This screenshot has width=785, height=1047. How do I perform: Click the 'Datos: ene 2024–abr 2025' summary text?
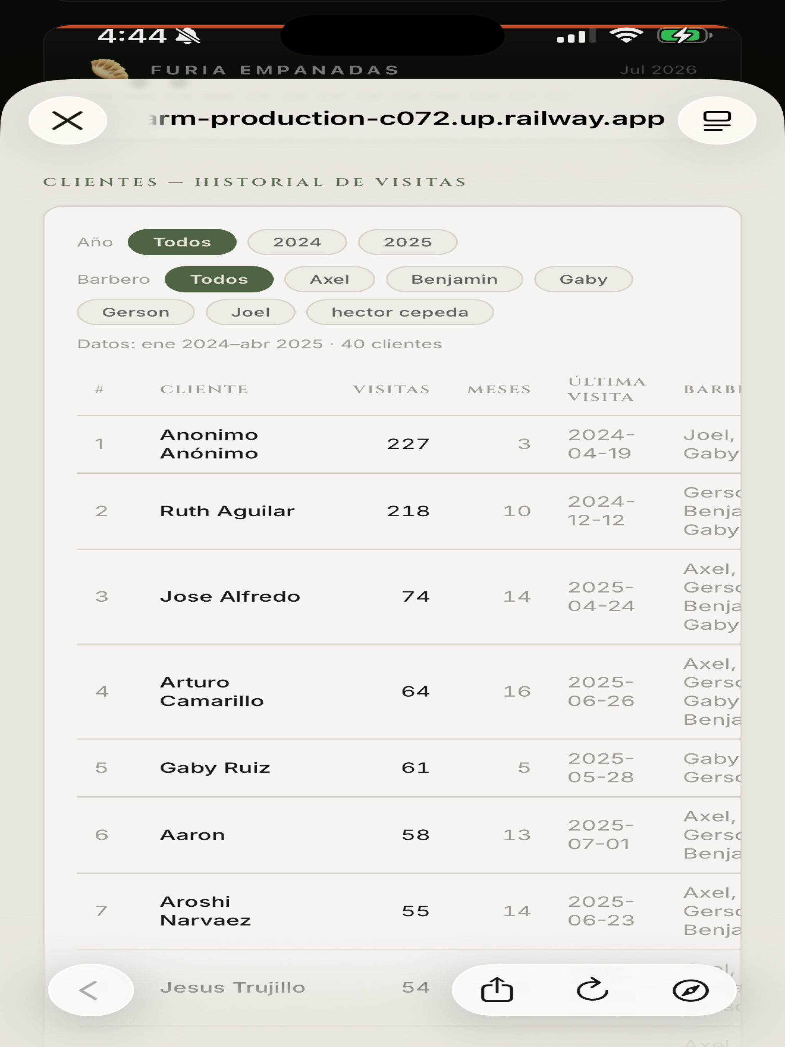[259, 344]
